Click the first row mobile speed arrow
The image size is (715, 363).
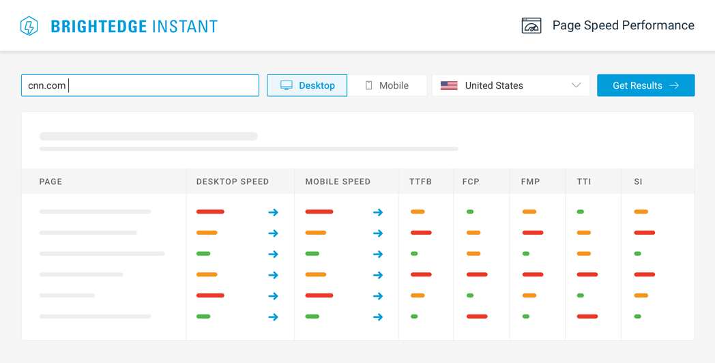click(x=377, y=212)
